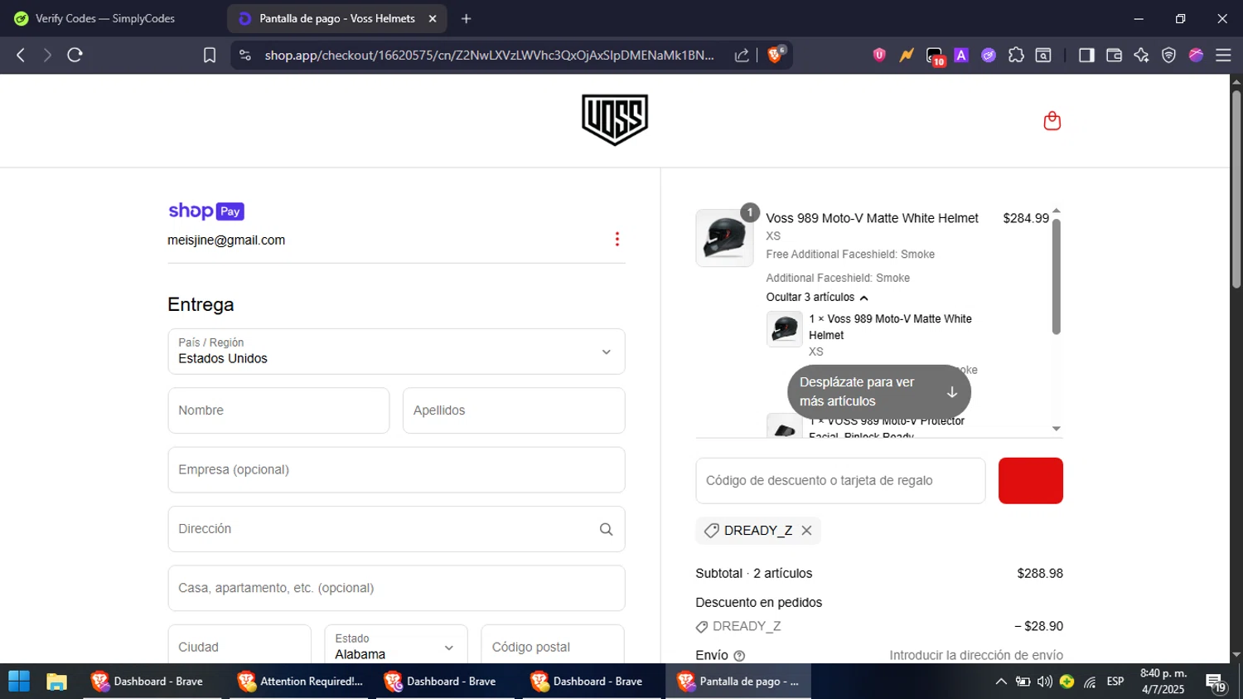Click Casa, apartamento, etc. field
This screenshot has width=1243, height=699.
[396, 589]
